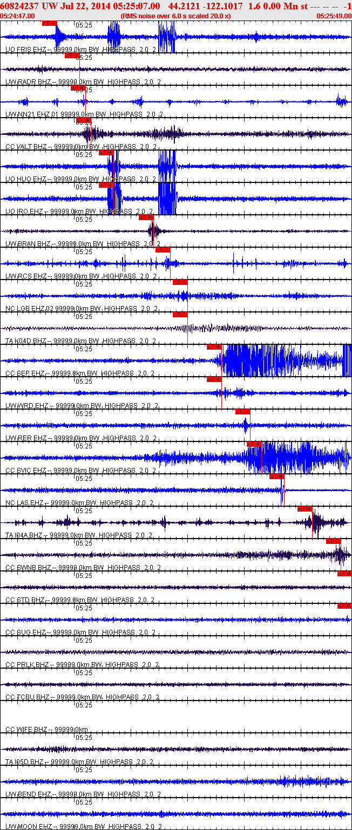Click the red pick flag on BWNB trace
352x830 pixels.
point(334,541)
